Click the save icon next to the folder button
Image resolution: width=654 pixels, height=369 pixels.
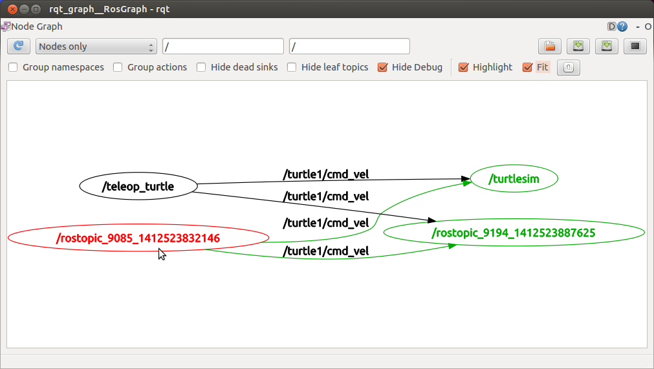click(x=578, y=47)
